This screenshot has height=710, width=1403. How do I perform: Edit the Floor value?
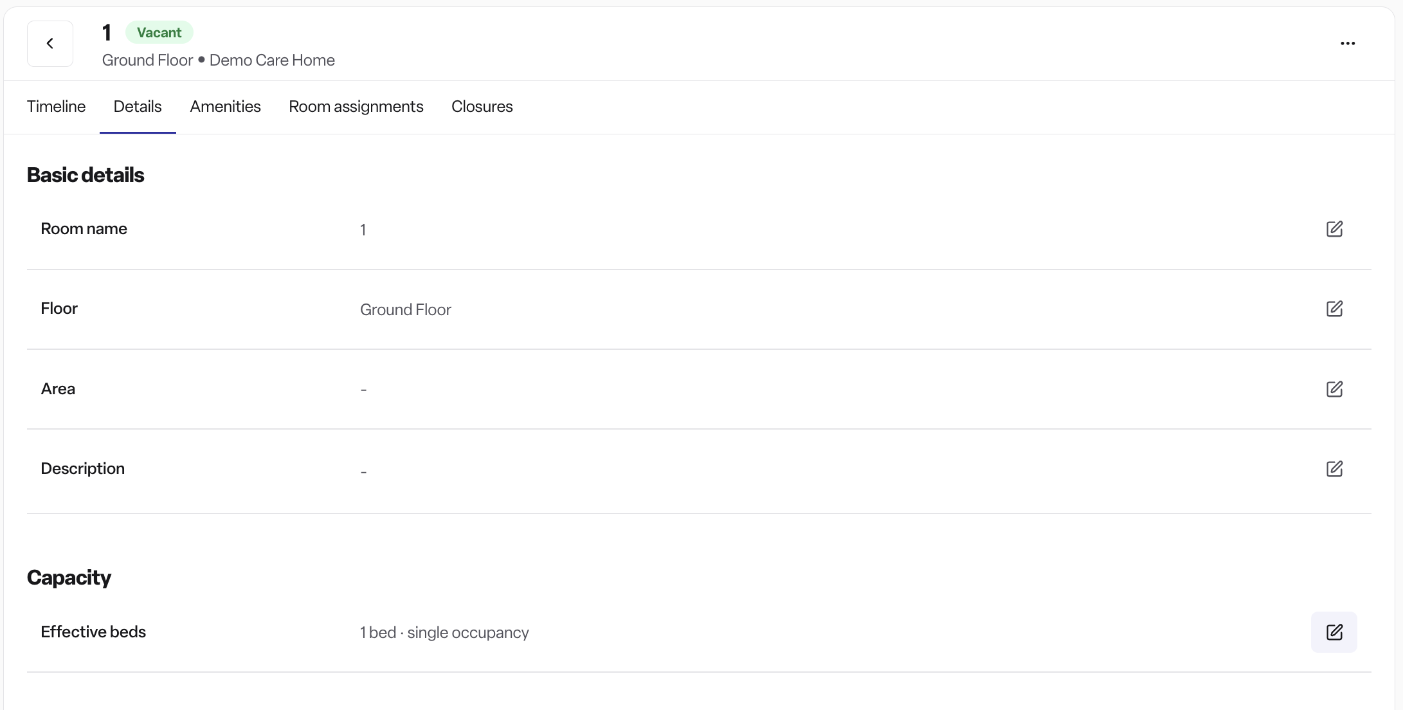(1334, 309)
